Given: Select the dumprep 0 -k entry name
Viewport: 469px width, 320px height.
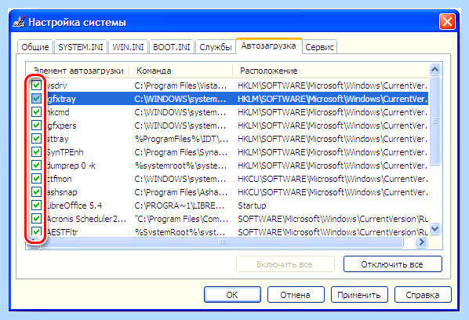Looking at the screenshot, I should coord(71,165).
